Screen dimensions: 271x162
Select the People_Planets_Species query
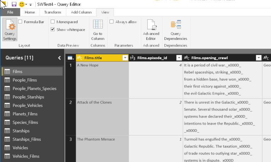tap(32, 89)
